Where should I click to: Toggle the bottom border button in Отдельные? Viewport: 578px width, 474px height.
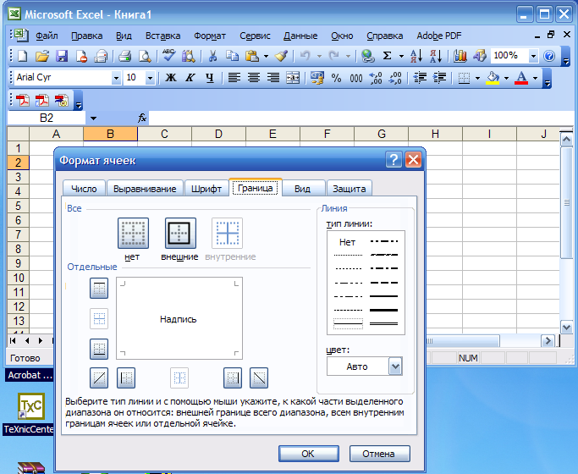coord(99,349)
